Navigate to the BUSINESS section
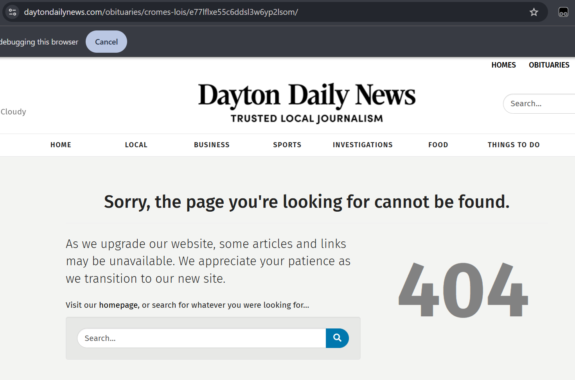Image resolution: width=575 pixels, height=380 pixels. (x=212, y=145)
